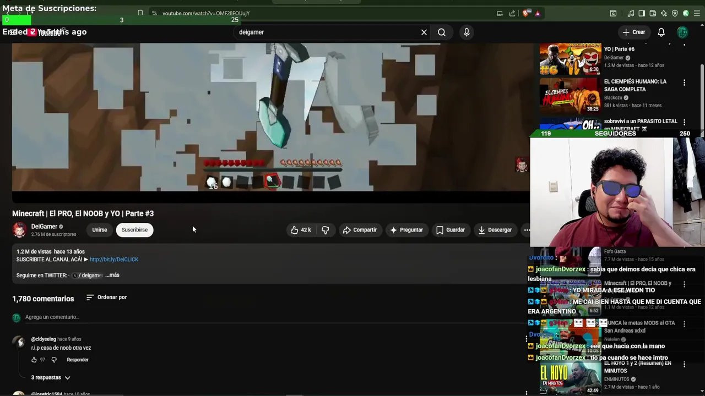
Task: Open the notifications bell
Action: pos(661,32)
